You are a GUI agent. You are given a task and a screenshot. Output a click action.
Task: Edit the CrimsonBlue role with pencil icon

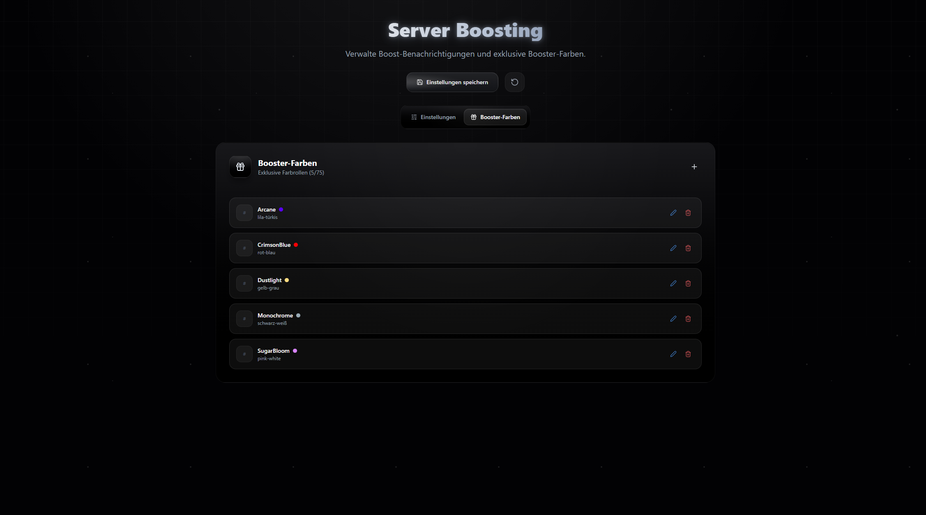coord(673,248)
